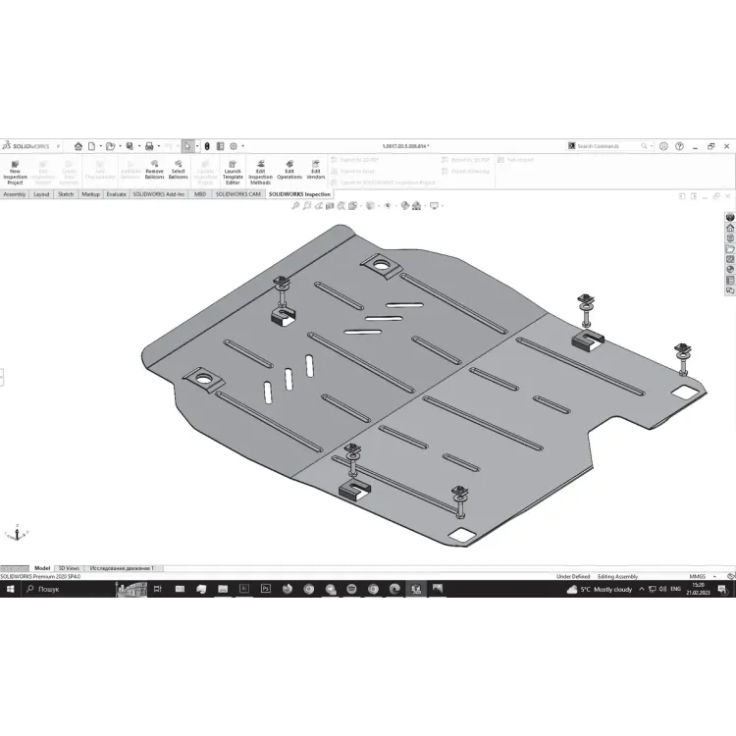Switch to the MBD tab
Image resolution: width=736 pixels, height=736 pixels.
point(200,194)
